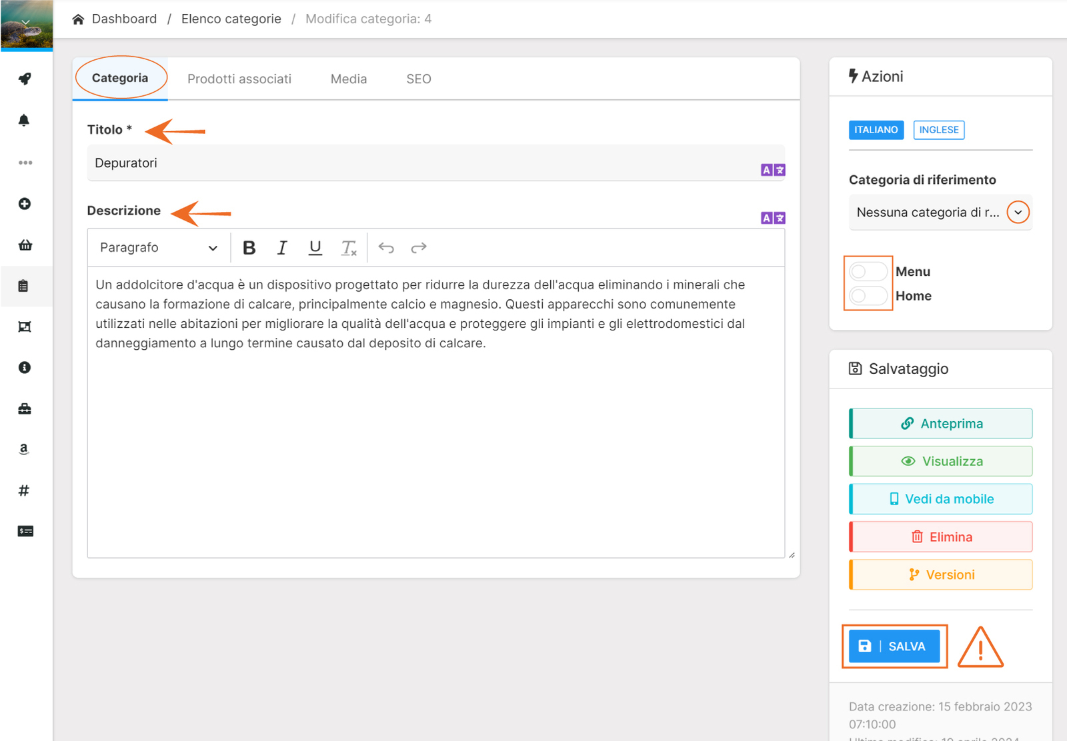Click inside the Titolo input field
The height and width of the screenshot is (741, 1067).
[x=420, y=163]
